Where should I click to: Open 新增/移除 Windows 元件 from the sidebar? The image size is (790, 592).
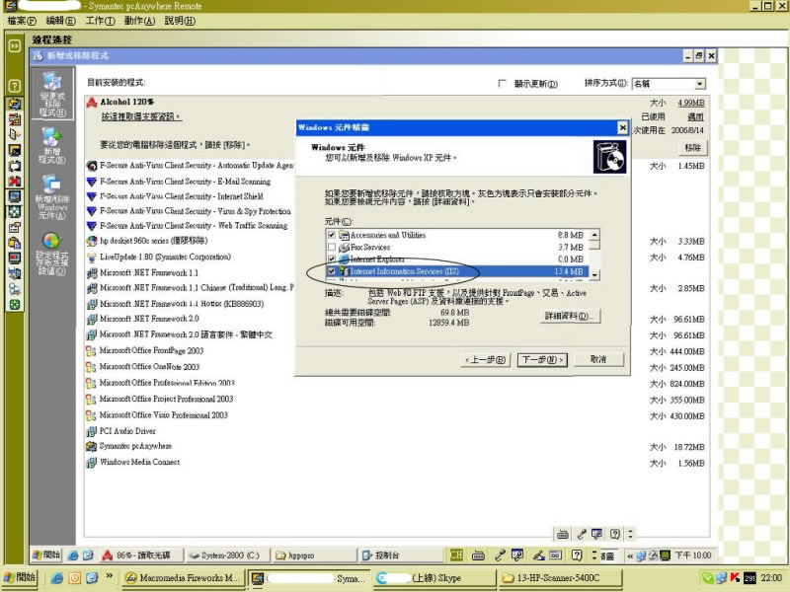click(52, 196)
